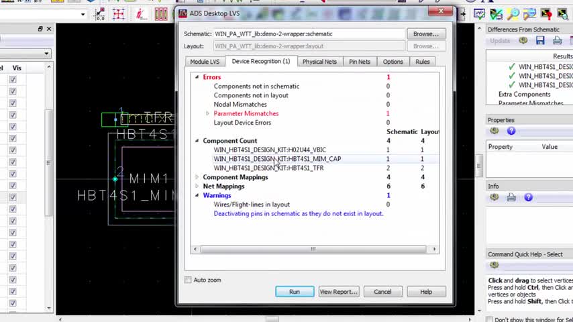
Task: Toggle the Auto zoom checkbox
Action: (188, 280)
